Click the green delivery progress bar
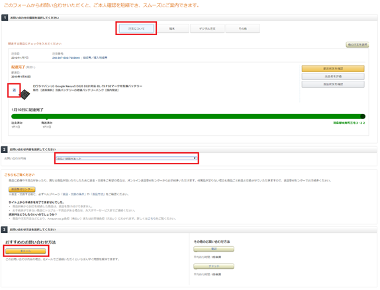The image size is (380, 290). pos(188,117)
